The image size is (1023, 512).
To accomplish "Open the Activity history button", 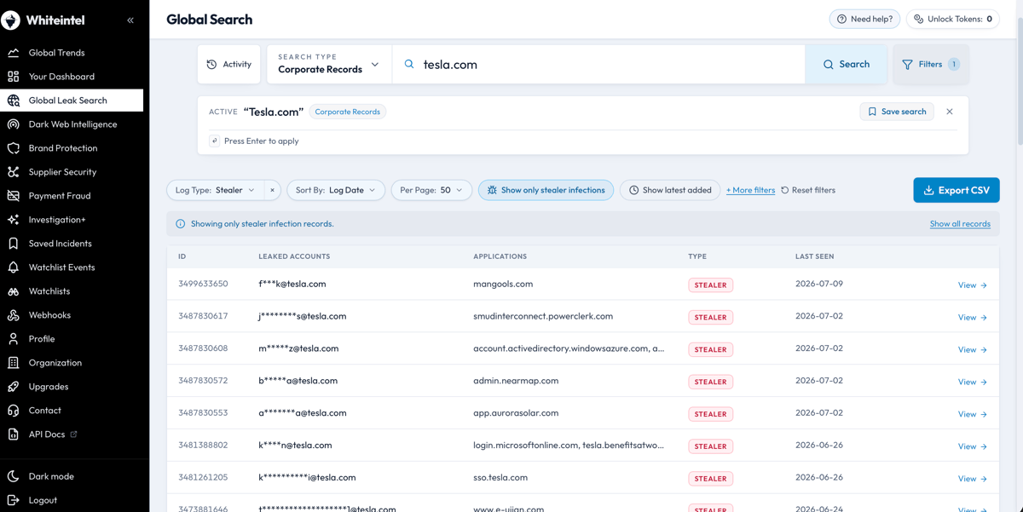I will pyautogui.click(x=229, y=64).
